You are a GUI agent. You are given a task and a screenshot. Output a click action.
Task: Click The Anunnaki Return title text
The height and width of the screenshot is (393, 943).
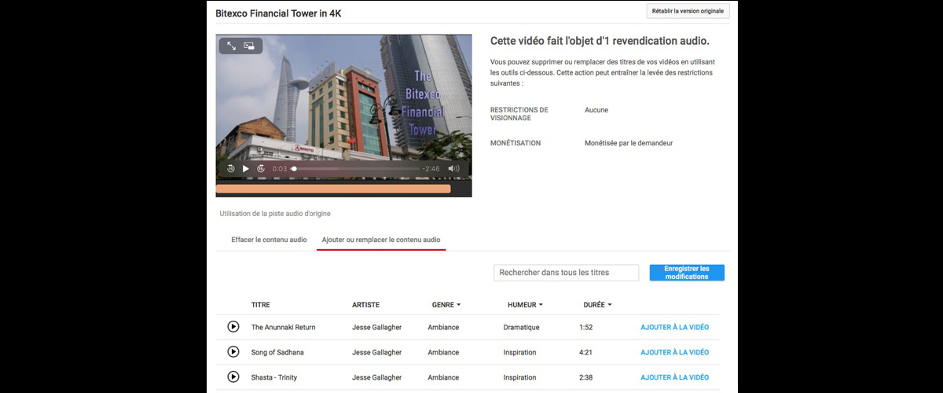pos(284,327)
